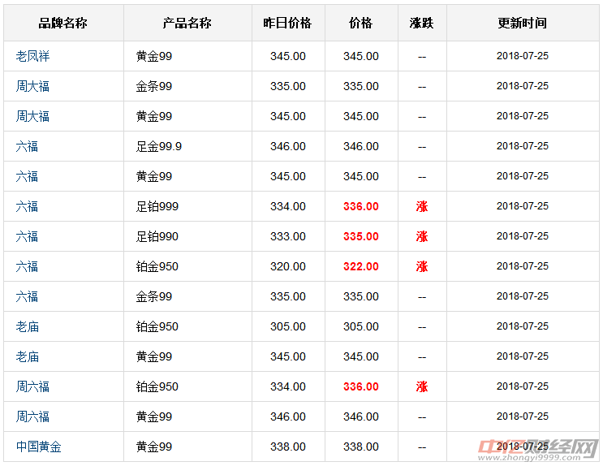Image resolution: width=603 pixels, height=466 pixels.
Task: Click yesterday price 333.00
Action: pos(288,236)
